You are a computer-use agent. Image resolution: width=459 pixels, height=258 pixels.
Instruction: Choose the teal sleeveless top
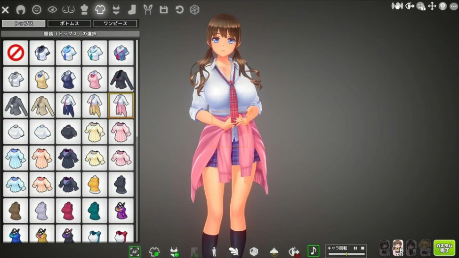click(95, 211)
